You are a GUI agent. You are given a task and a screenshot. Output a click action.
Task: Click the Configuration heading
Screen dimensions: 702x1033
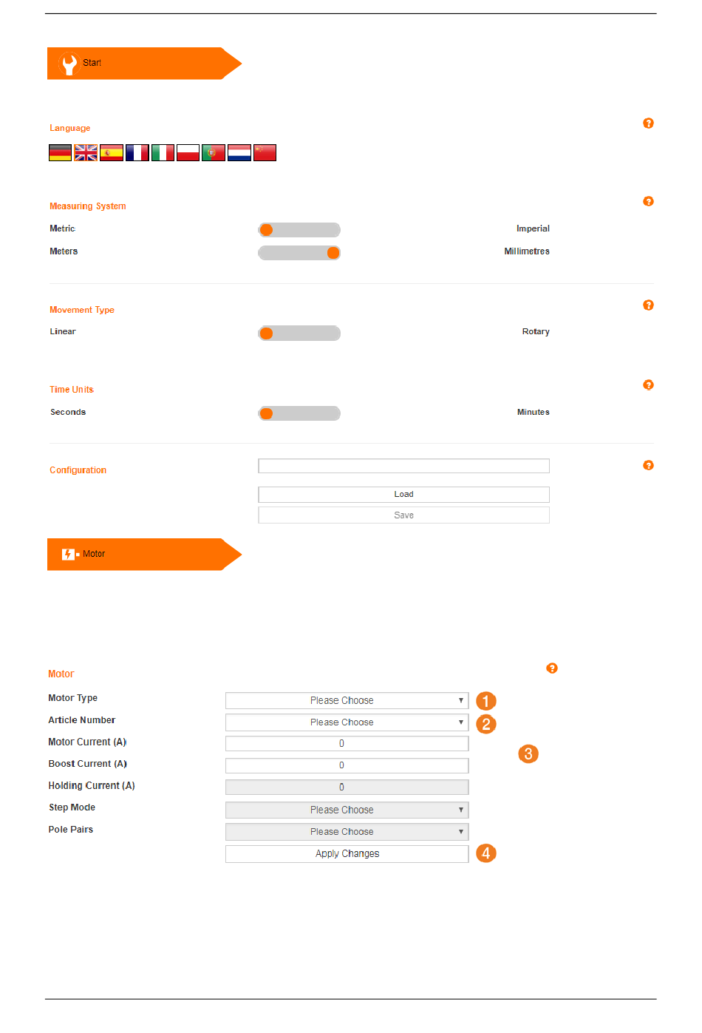(78, 470)
